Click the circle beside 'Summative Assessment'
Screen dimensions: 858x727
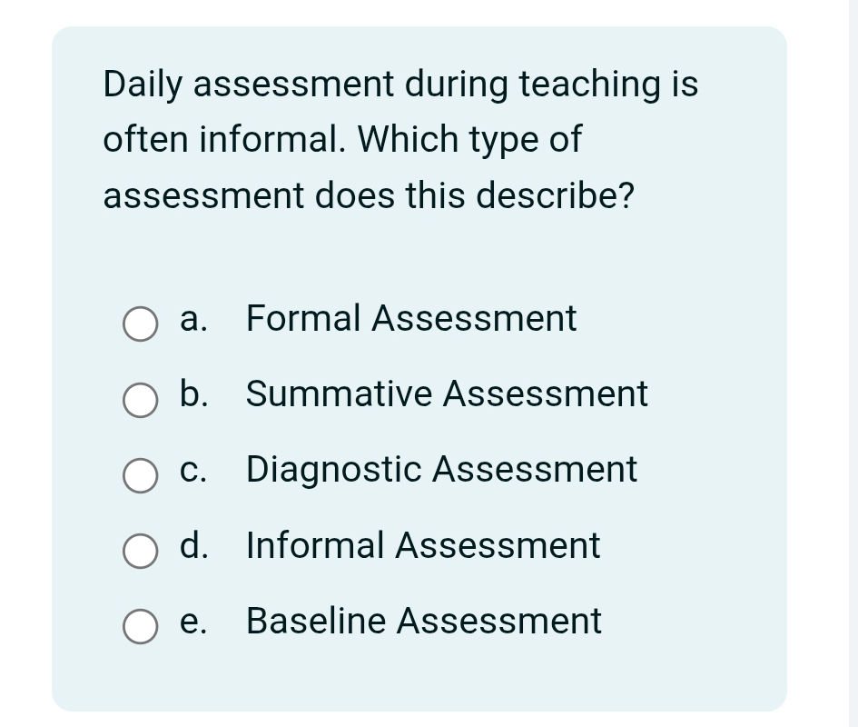pos(141,400)
